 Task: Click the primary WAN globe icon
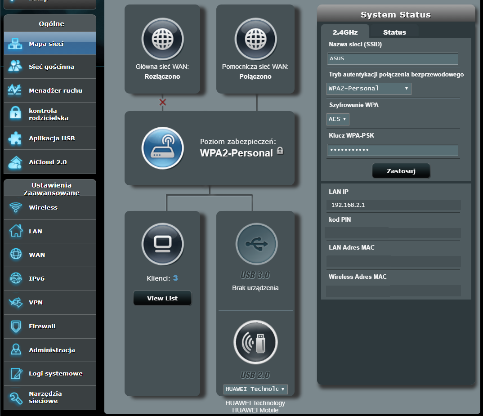[162, 39]
